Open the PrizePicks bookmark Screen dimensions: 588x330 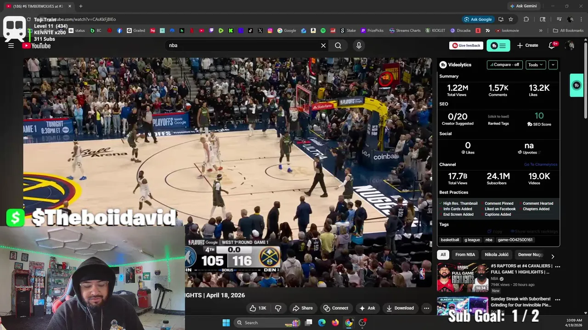372,31
